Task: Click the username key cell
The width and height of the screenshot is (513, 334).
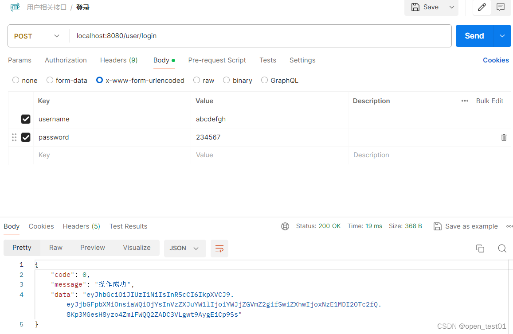Action: point(112,119)
